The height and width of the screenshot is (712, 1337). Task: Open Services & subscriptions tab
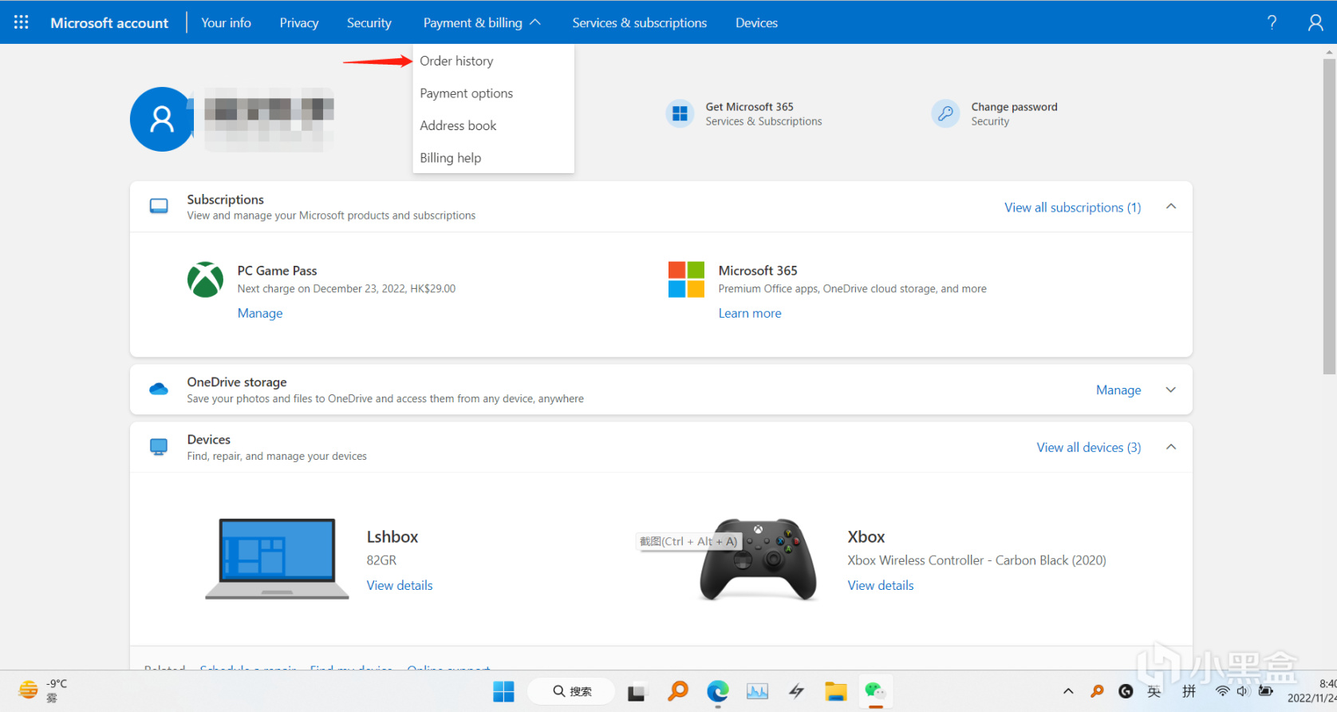pyautogui.click(x=640, y=22)
